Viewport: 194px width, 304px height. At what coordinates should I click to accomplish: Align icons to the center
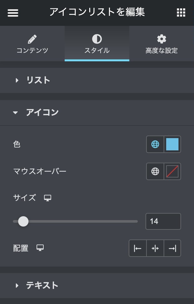click(155, 248)
